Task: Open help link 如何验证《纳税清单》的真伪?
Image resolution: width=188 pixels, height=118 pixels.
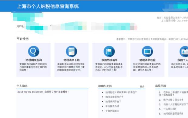Action: tap(121, 92)
